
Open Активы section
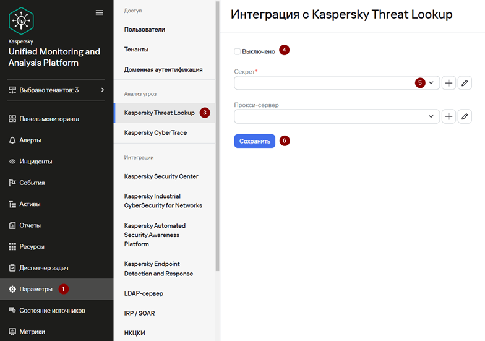point(57,204)
